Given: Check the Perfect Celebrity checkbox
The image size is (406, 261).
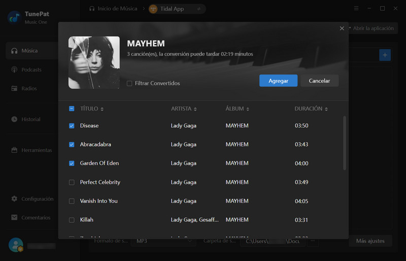Looking at the screenshot, I should (72, 182).
